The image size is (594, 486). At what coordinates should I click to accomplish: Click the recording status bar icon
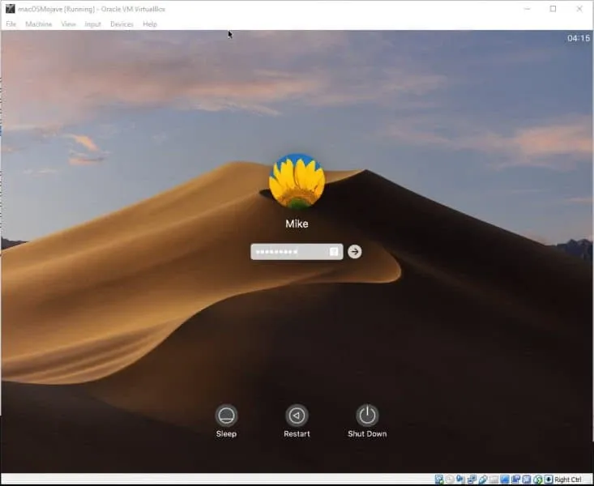515,480
